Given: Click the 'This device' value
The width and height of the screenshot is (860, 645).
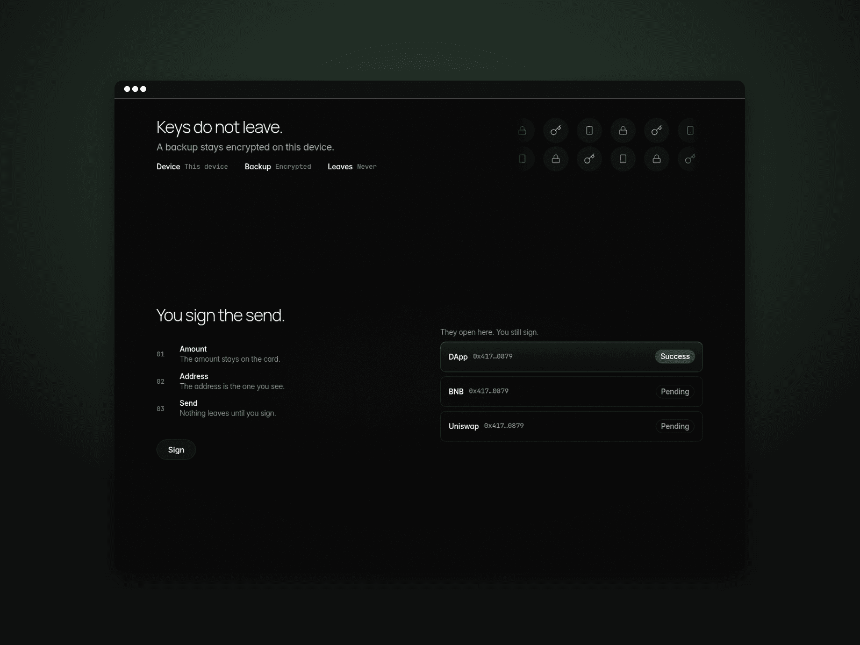Looking at the screenshot, I should 206,167.
